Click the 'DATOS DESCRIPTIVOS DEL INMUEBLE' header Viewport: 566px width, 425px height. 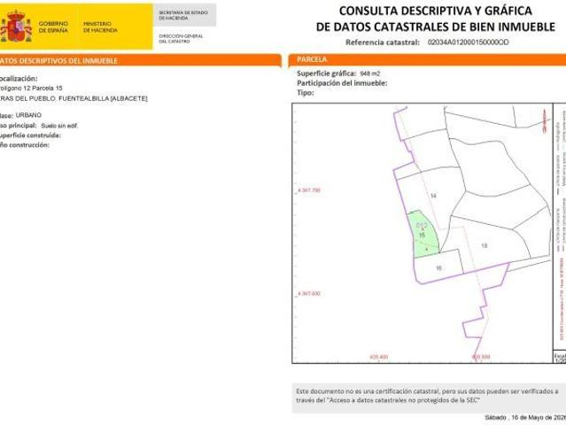(58, 61)
